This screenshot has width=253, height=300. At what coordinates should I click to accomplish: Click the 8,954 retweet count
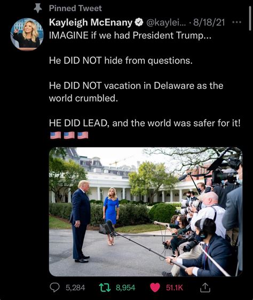[125, 288]
